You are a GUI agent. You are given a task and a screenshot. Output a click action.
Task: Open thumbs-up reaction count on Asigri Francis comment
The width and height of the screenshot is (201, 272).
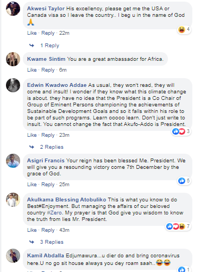(x=184, y=181)
